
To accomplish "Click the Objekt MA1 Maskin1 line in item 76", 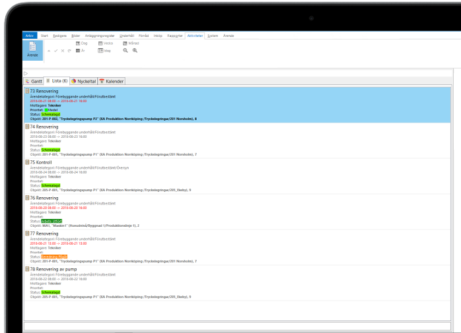I will tap(85, 226).
